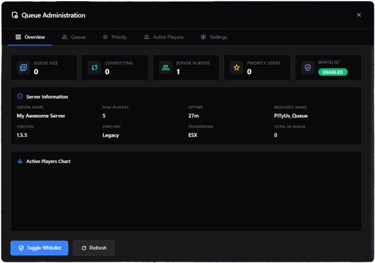This screenshot has width=375, height=263.
Task: Click the Server Players count 1
Action: 178,72
